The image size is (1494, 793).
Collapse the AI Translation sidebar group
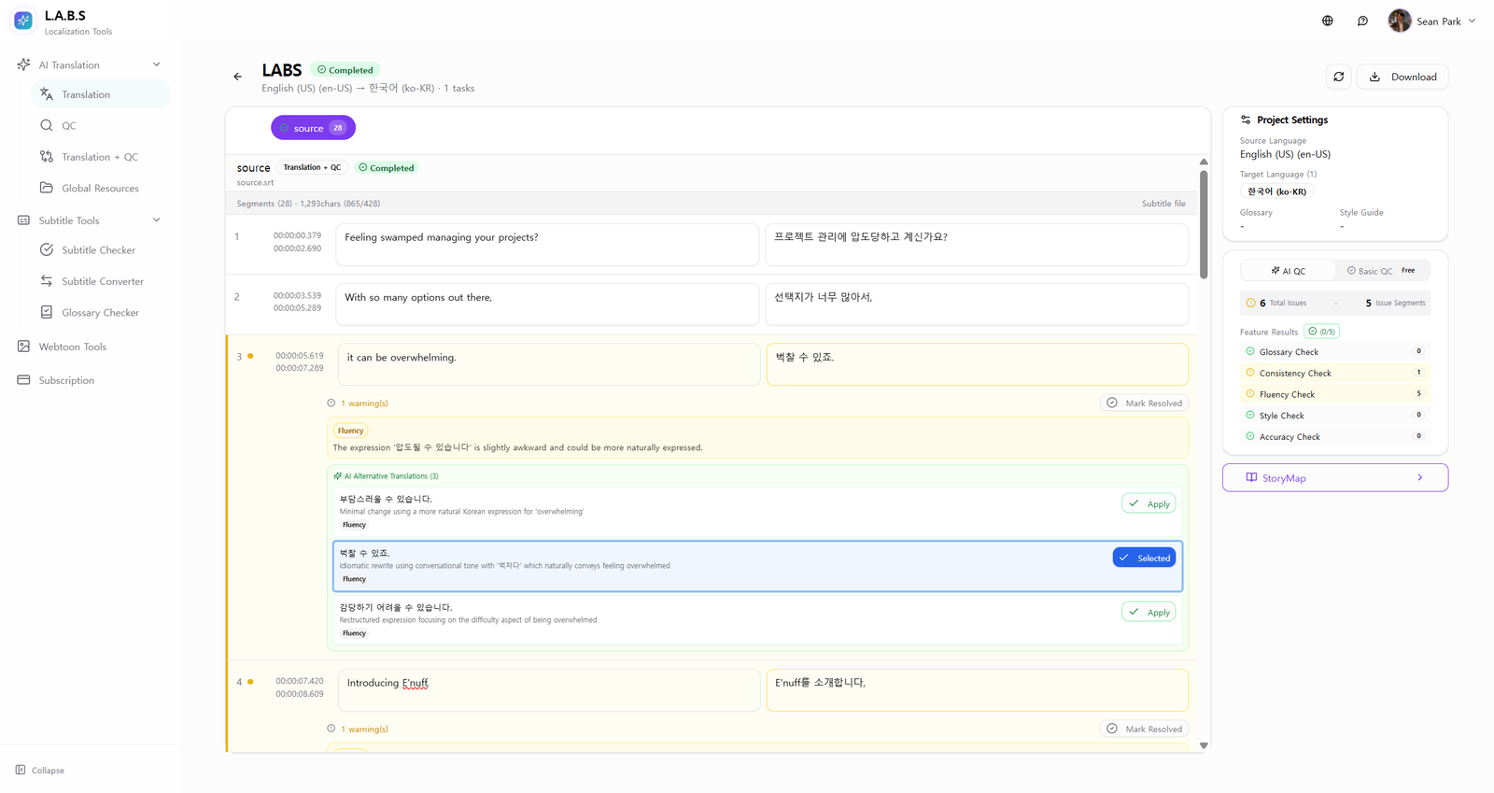[x=156, y=64]
